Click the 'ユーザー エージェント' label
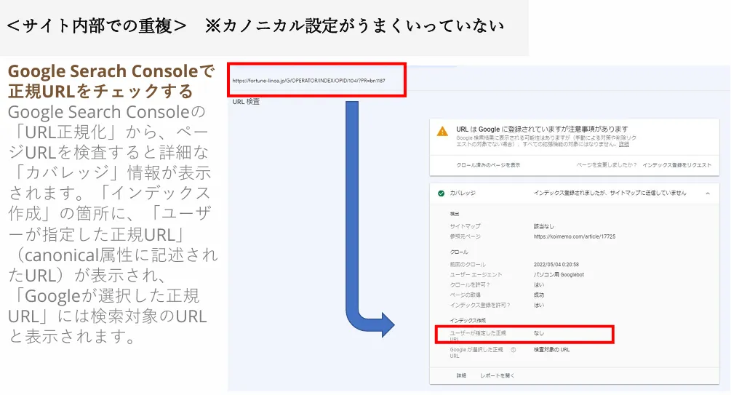 pyautogui.click(x=476, y=275)
